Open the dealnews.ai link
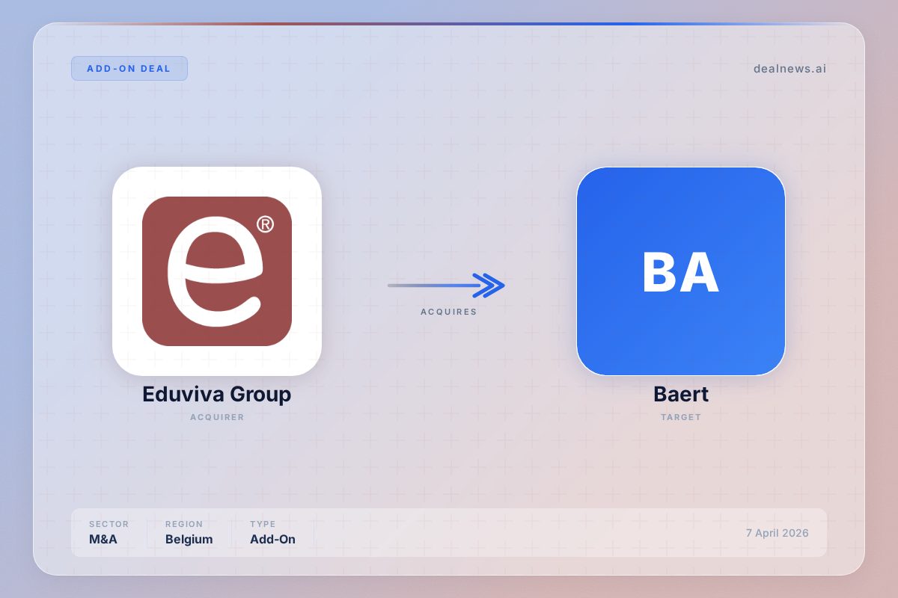The image size is (898, 598). click(789, 69)
